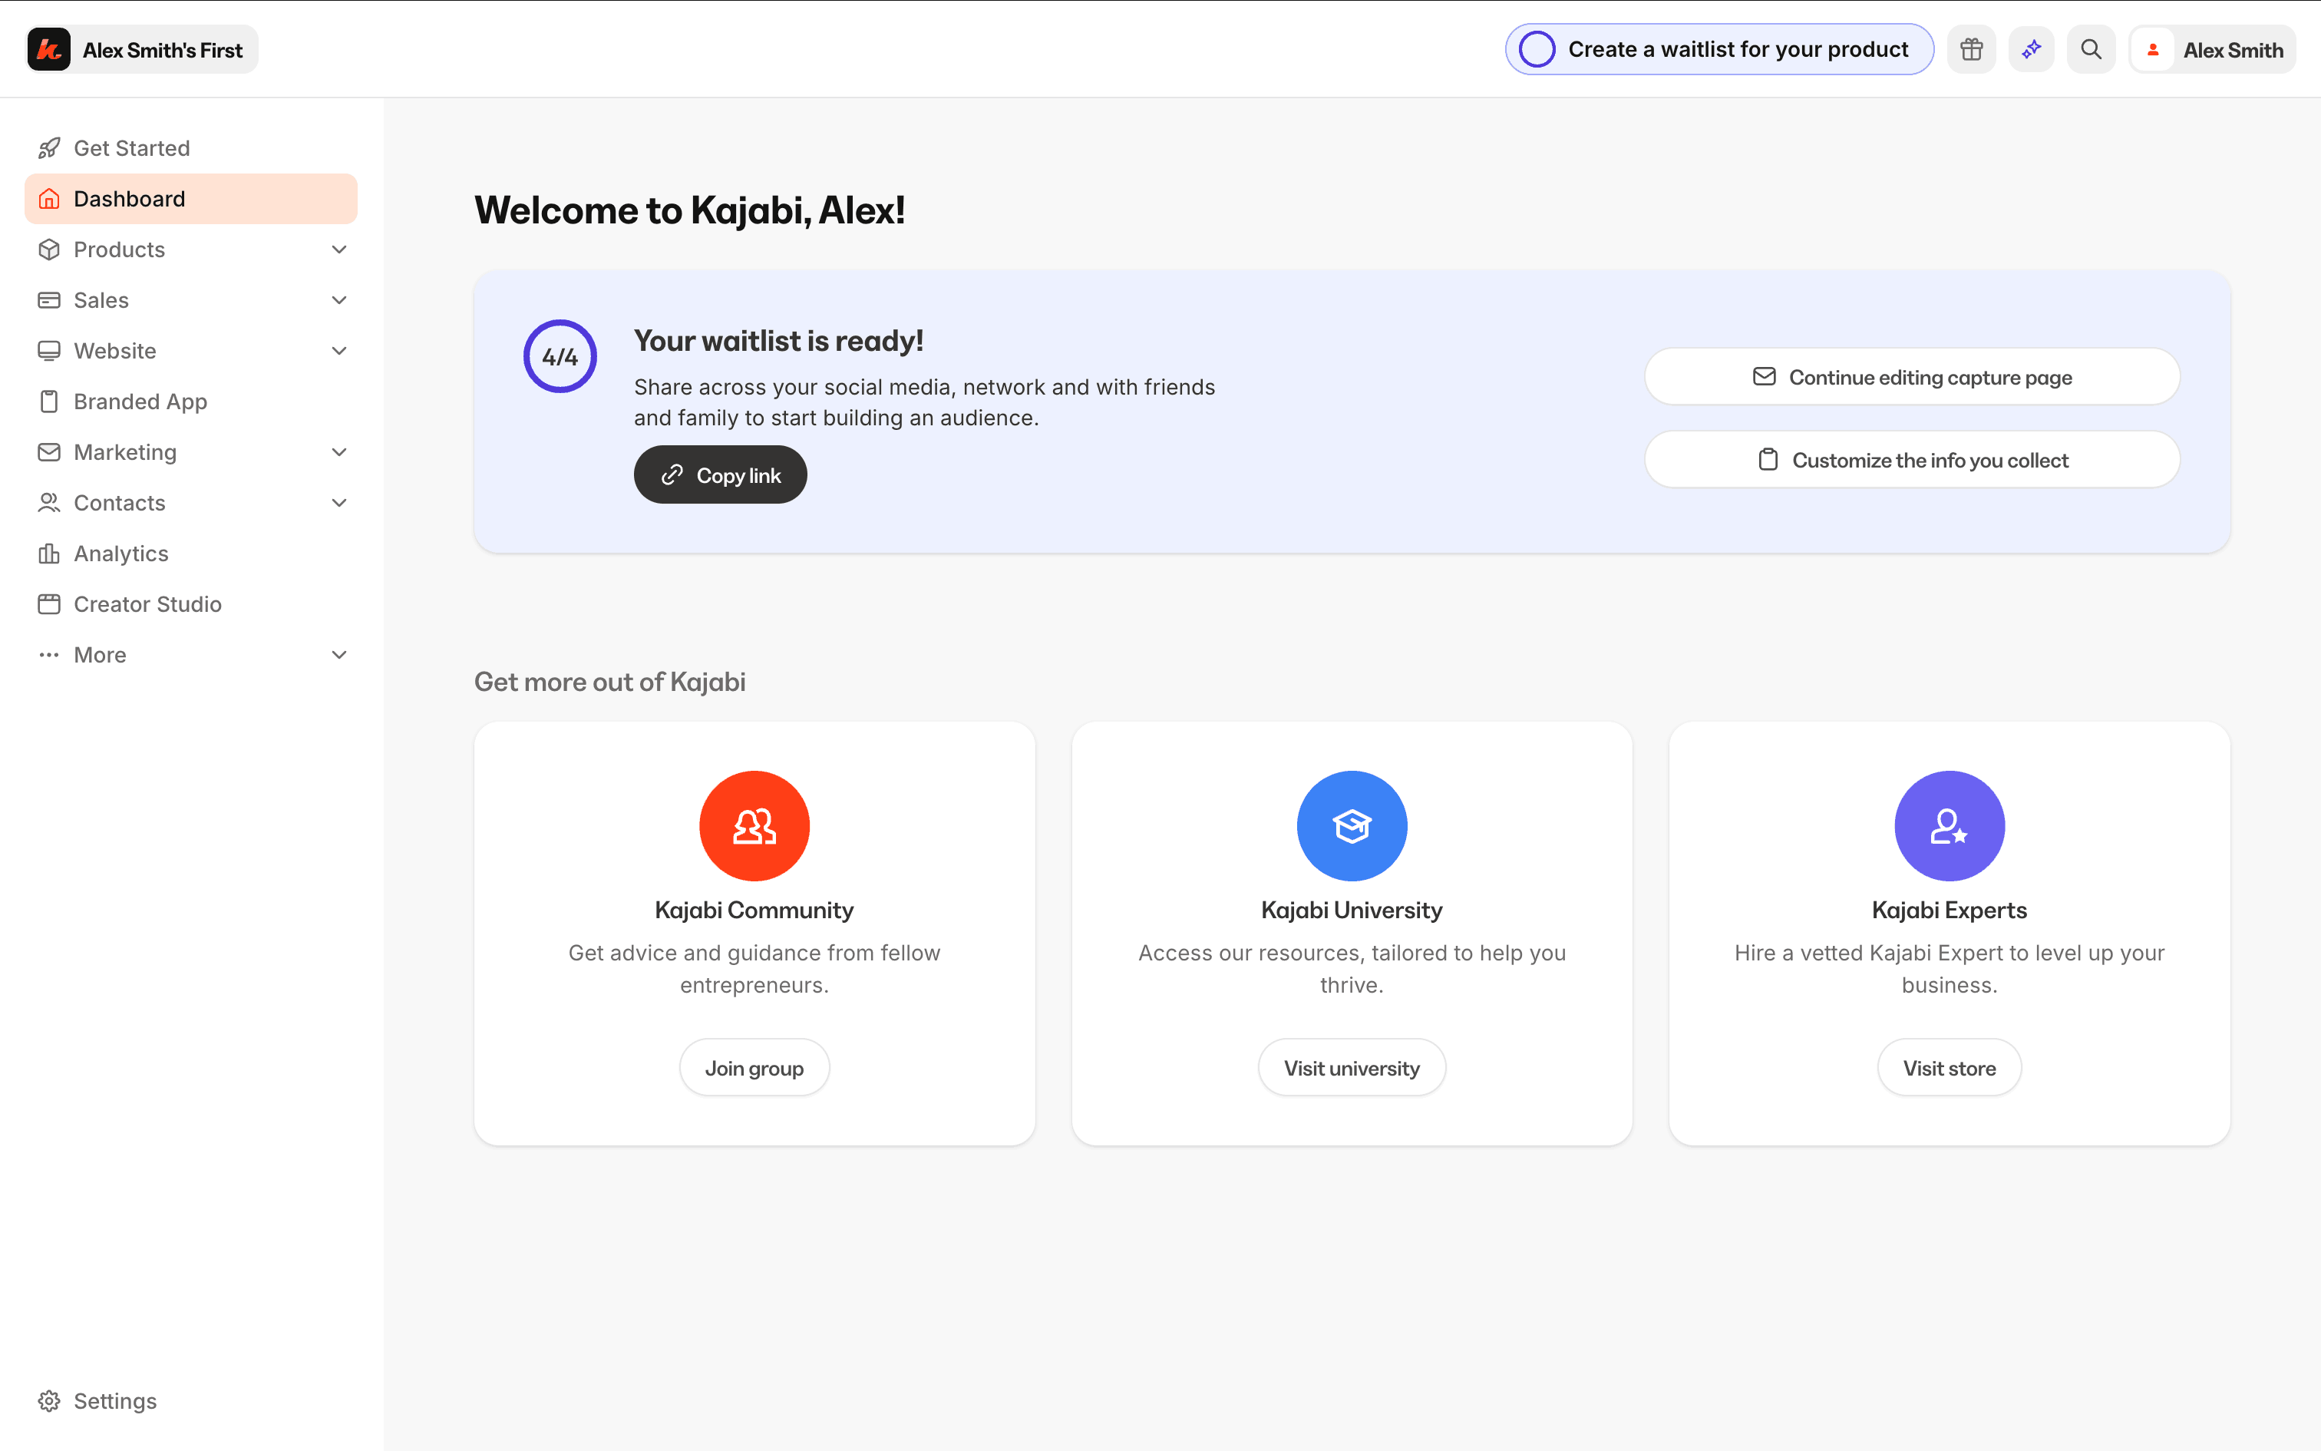Viewport: 2321px width, 1451px height.
Task: Expand the Products section
Action: point(338,249)
